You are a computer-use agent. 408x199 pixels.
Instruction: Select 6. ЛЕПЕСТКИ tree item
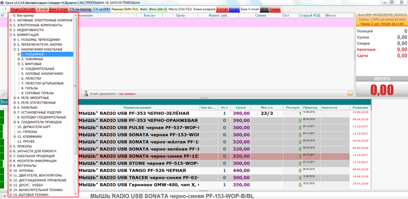coord(31,79)
